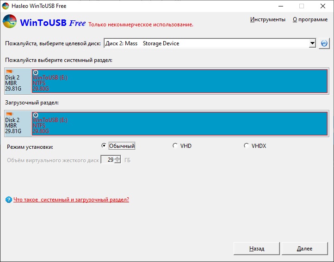Click the Пожалуйста выберите системный раздел label
This screenshot has width=334, height=262.
pyautogui.click(x=59, y=60)
